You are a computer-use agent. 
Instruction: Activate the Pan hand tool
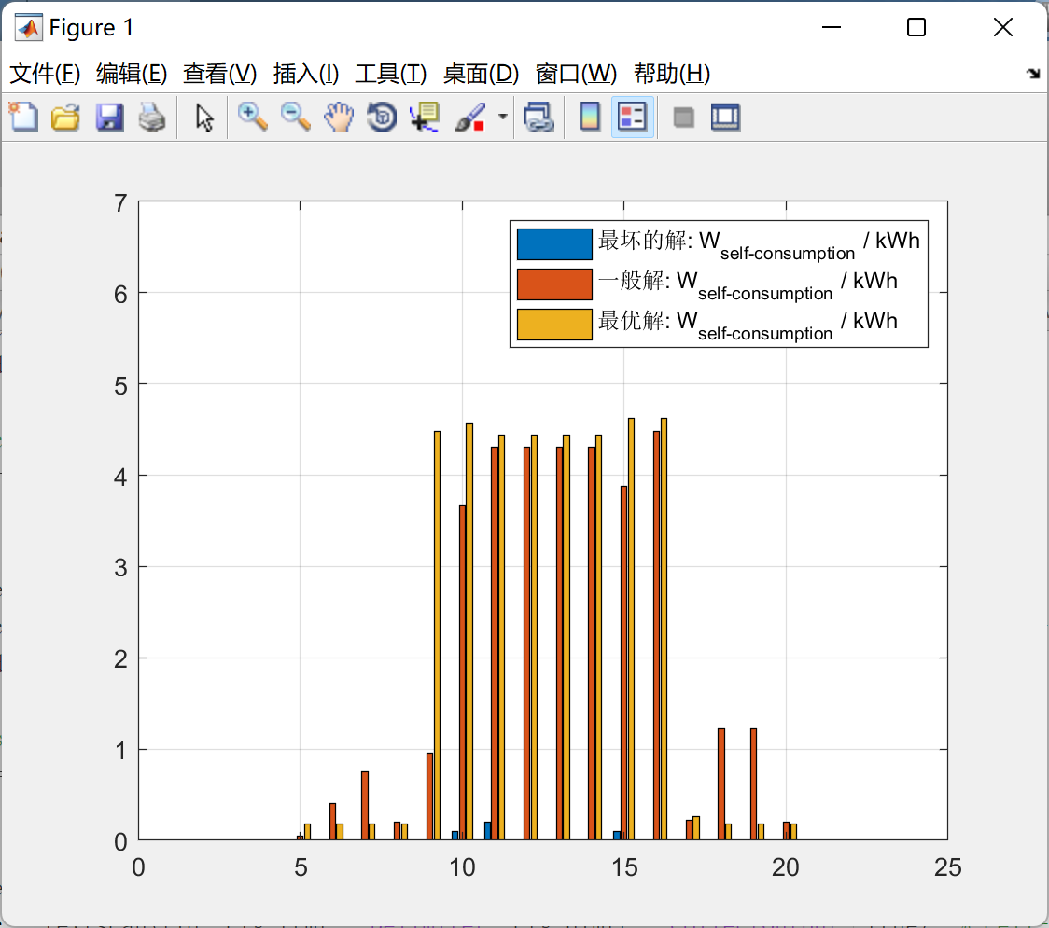coord(339,118)
